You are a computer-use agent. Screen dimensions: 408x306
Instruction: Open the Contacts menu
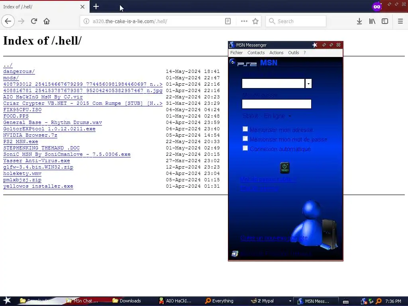click(x=256, y=53)
